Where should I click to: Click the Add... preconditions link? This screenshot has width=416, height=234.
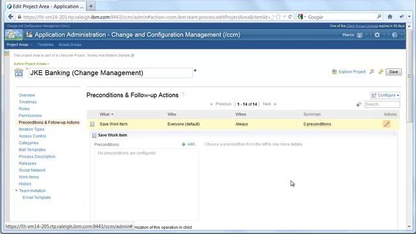click(x=192, y=144)
